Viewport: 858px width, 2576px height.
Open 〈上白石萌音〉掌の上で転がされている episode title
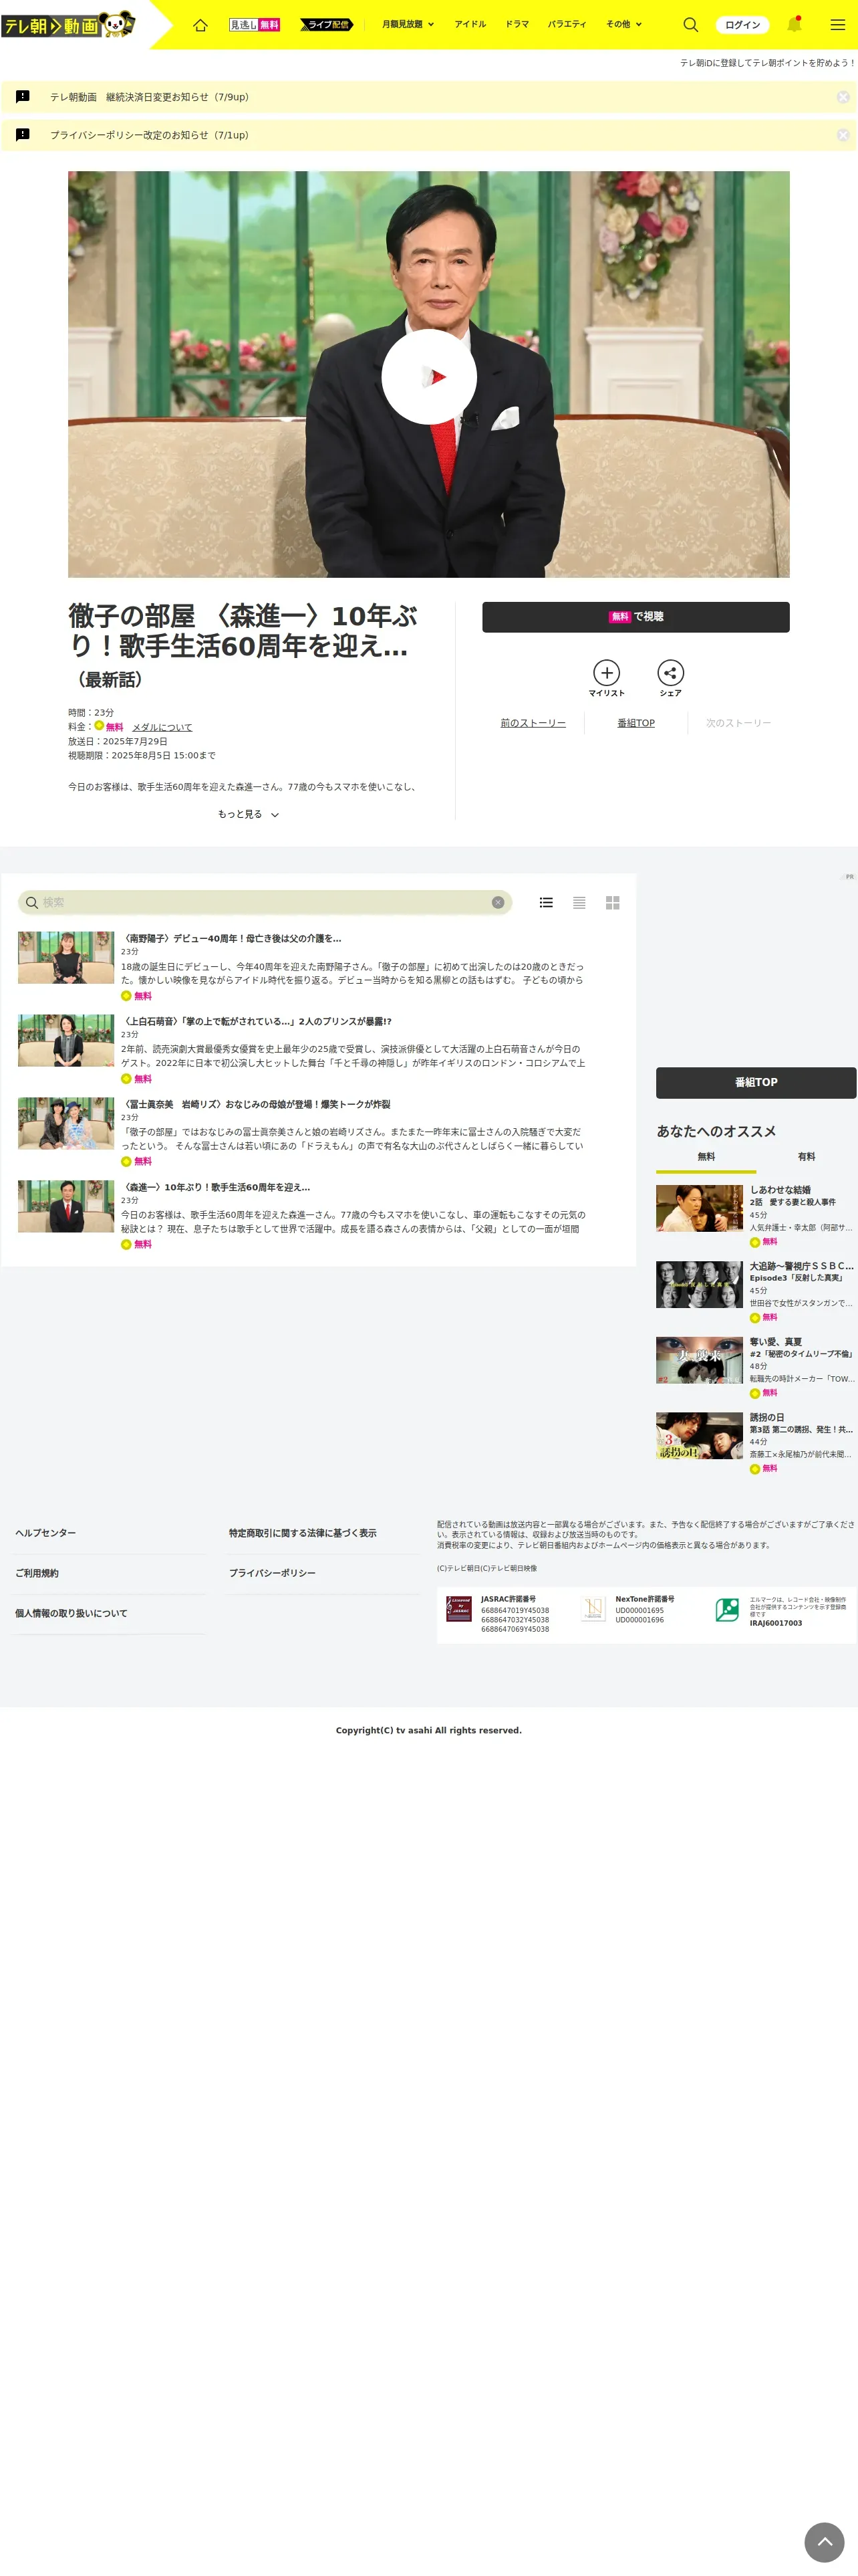tap(257, 1021)
